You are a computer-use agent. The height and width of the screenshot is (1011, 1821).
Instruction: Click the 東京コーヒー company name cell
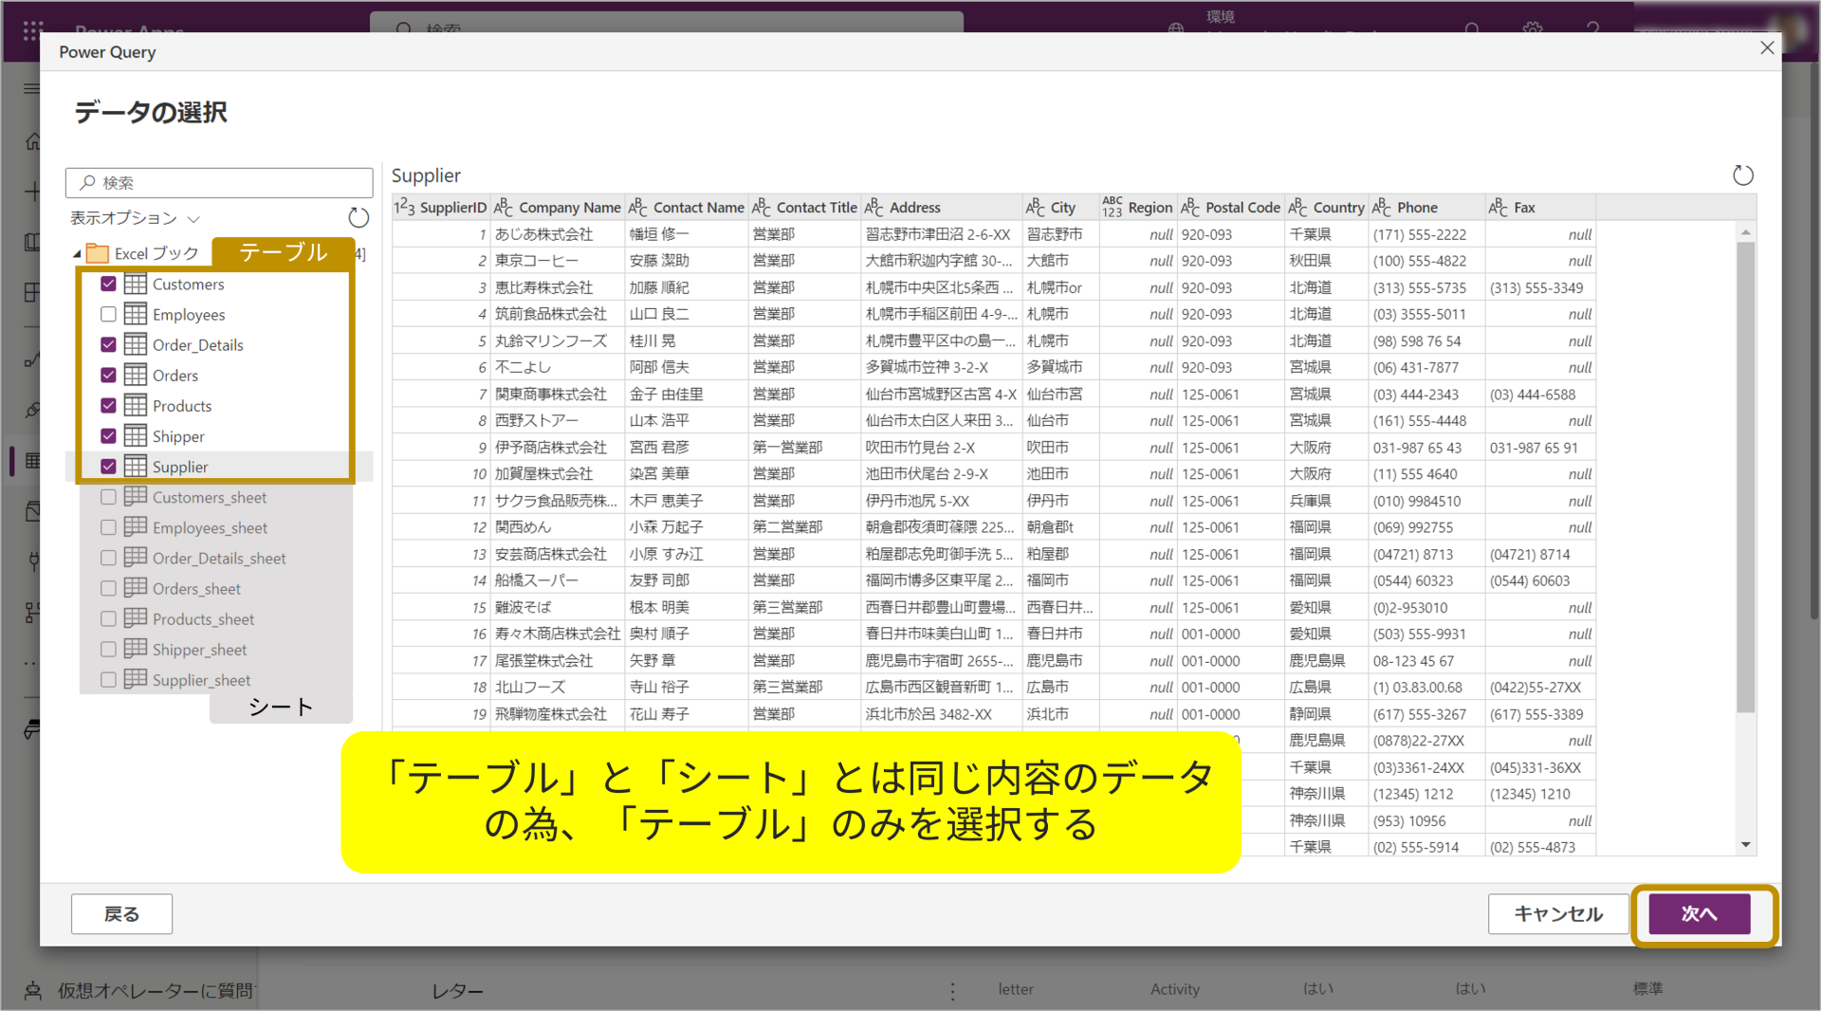tap(558, 261)
